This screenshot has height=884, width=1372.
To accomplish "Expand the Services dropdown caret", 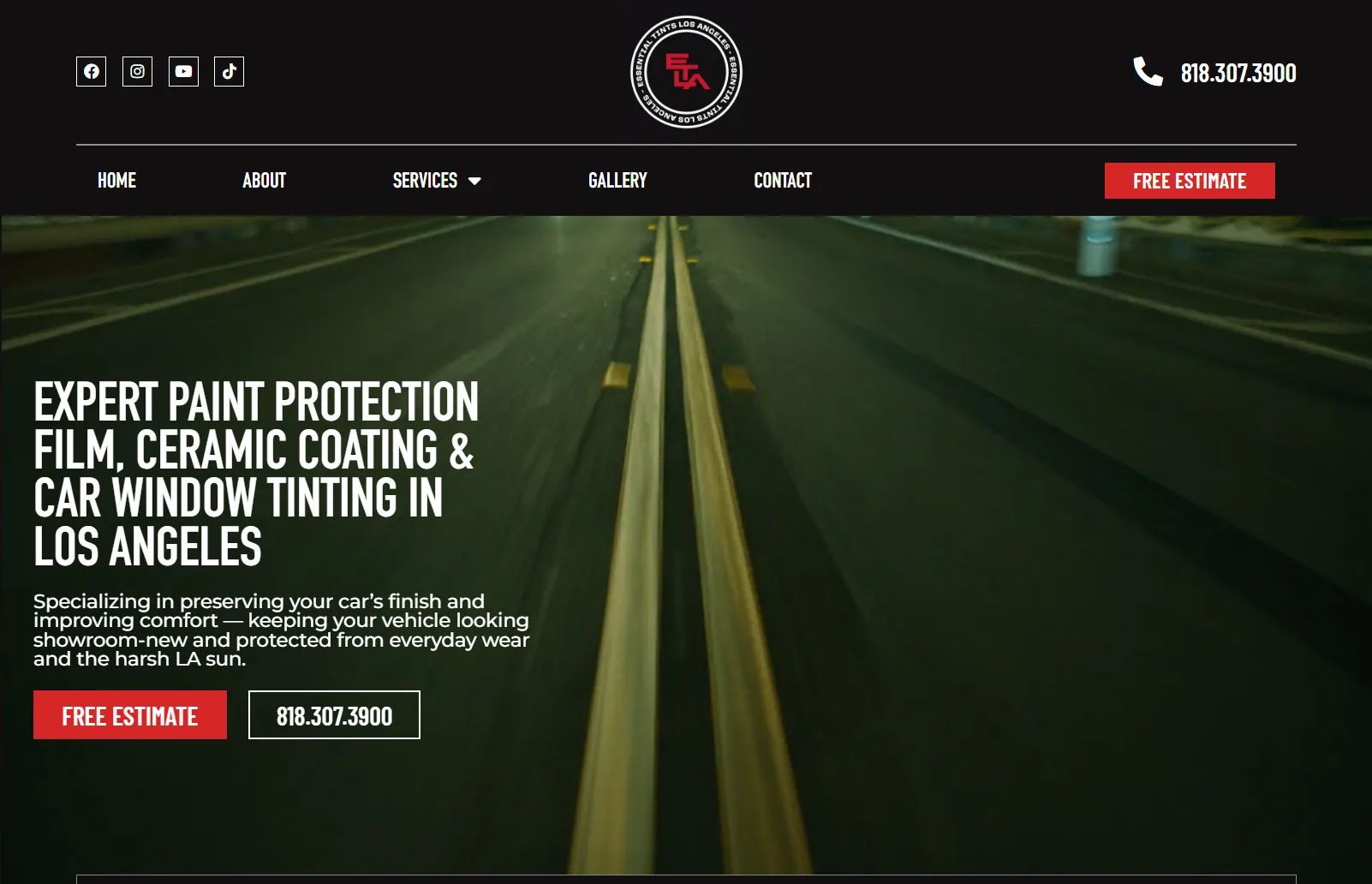I will click(474, 182).
